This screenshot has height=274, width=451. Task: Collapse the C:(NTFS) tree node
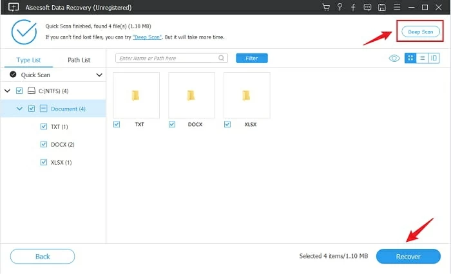[x=7, y=91]
